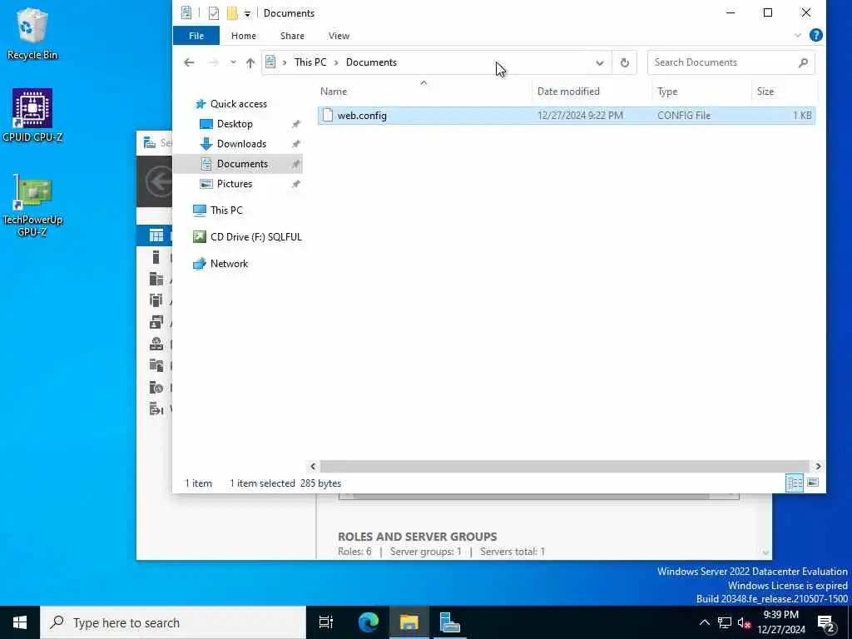Open the Windows Start menu
This screenshot has width=852, height=639.
(20, 622)
